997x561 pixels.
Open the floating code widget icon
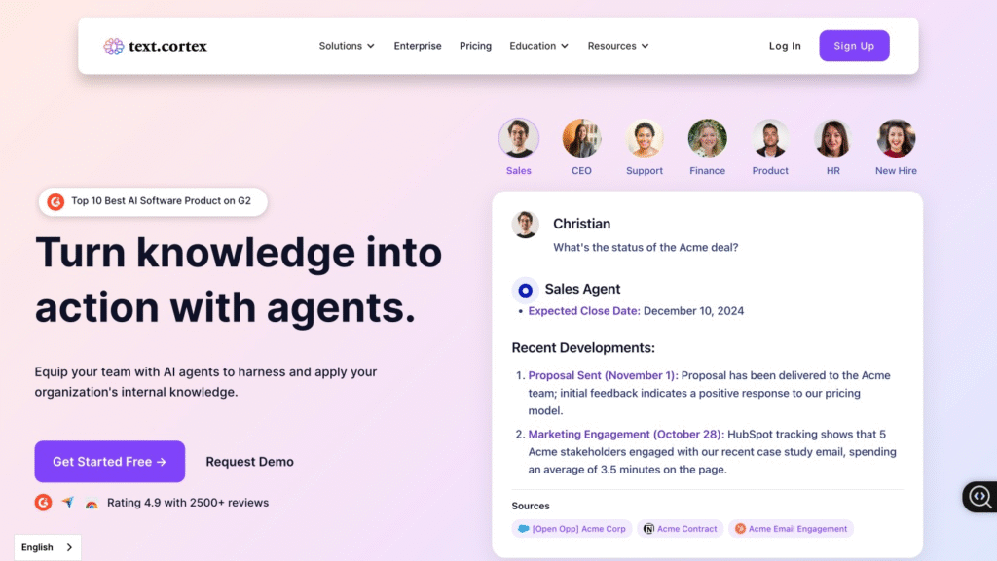click(979, 497)
